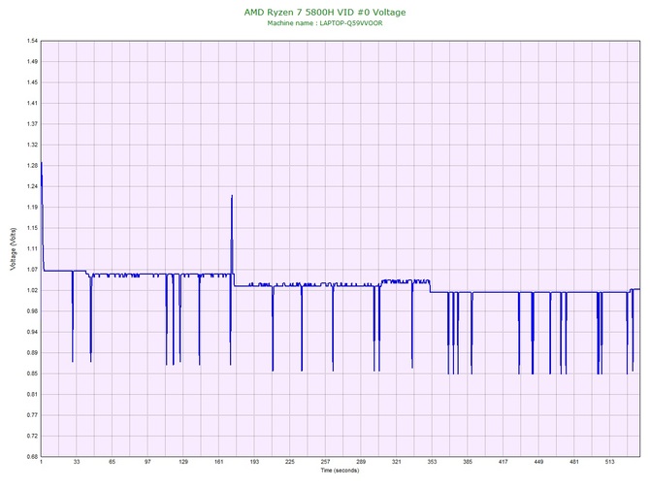
Task: Click the chart title 'AMD Ryzen 7 5800H VID #0 Voltage'
Action: 325,13
